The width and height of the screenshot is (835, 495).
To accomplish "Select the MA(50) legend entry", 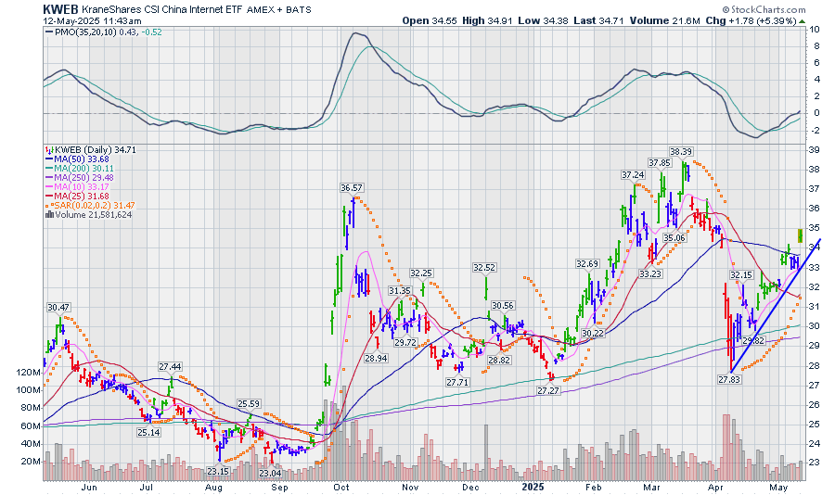I will coord(89,159).
